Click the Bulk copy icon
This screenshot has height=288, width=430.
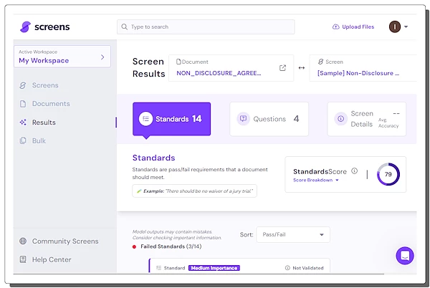pyautogui.click(x=23, y=140)
